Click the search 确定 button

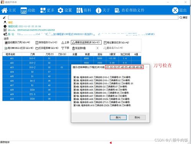click(x=183, y=17)
